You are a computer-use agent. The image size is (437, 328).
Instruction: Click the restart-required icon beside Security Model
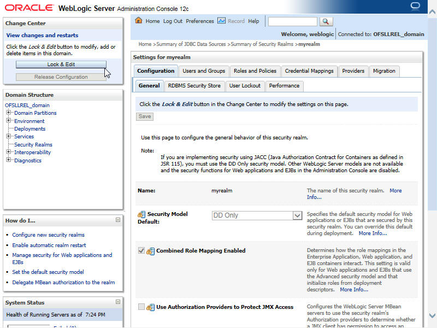[x=141, y=214]
